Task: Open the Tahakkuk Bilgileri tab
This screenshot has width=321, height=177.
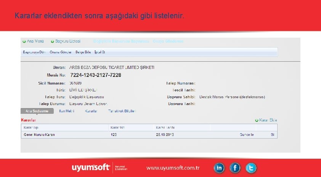Action: [x=122, y=111]
